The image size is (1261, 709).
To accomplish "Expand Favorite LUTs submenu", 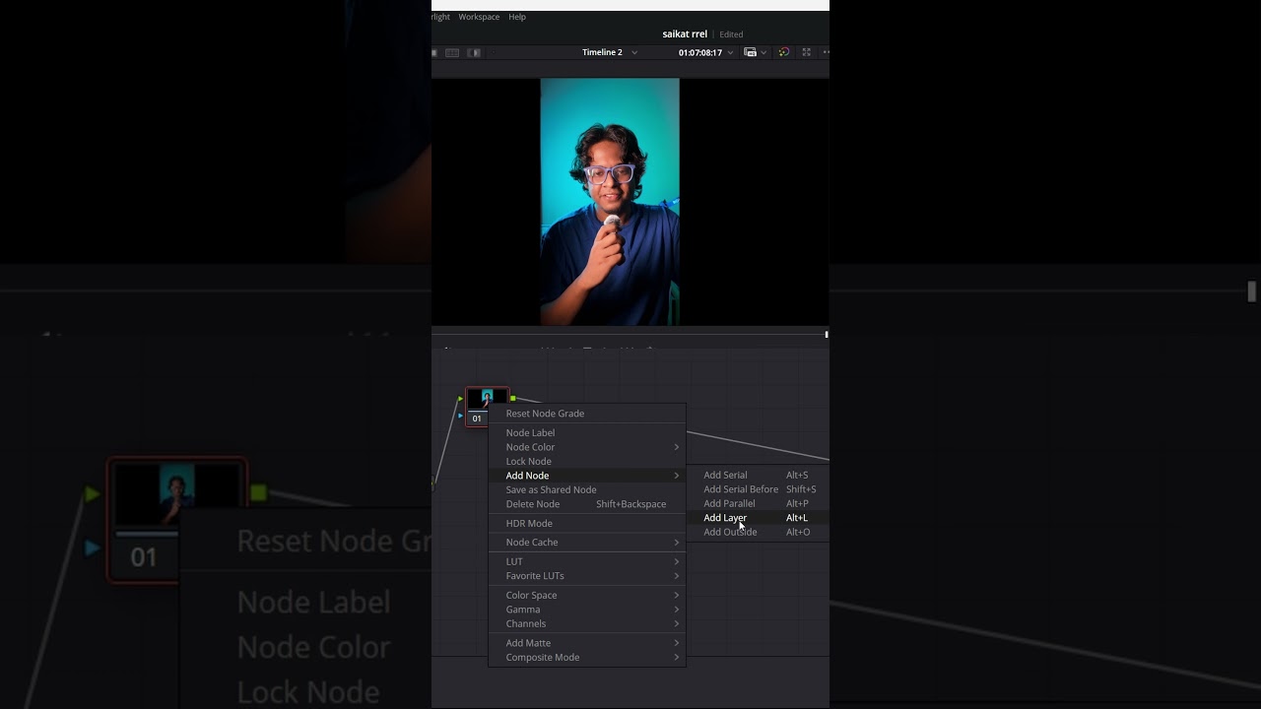I will pyautogui.click(x=587, y=576).
